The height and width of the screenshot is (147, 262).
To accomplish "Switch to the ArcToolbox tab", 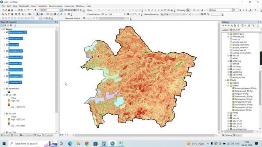I will [x=26, y=135].
